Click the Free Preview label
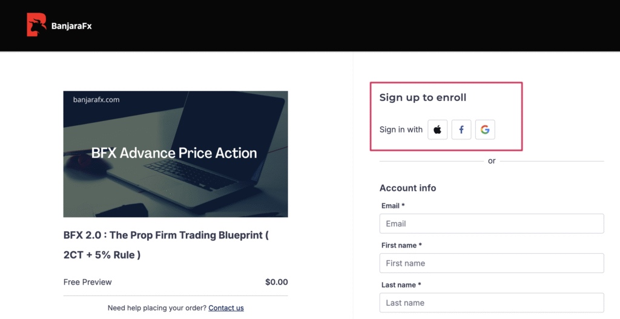This screenshot has height=319, width=620. tap(88, 282)
